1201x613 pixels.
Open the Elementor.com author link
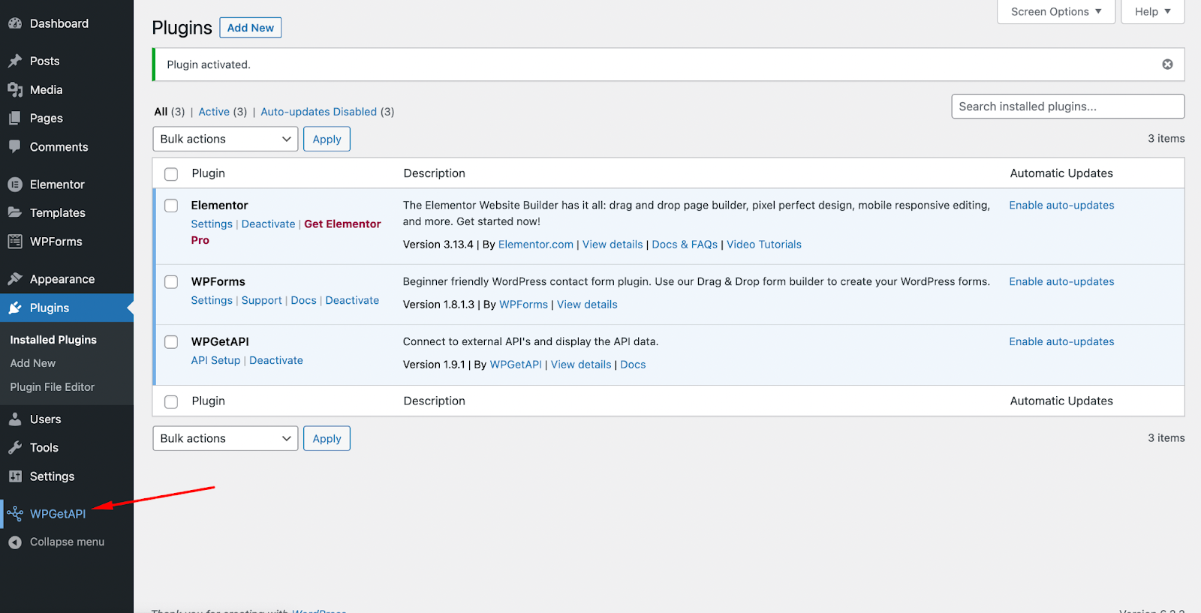coord(536,245)
